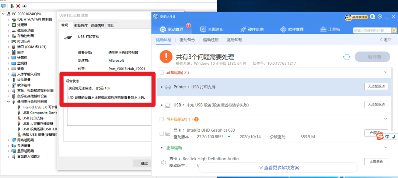Click the orange alert dot next to 可升级驱动
This screenshot has height=178, width=398.
(x=196, y=119)
